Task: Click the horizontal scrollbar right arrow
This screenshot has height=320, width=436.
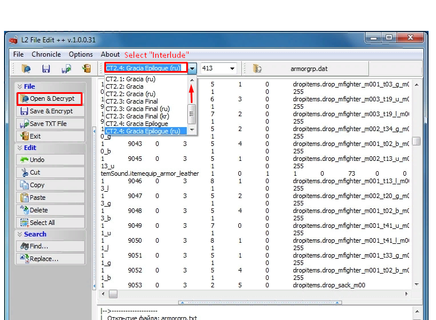Action: pos(407,294)
